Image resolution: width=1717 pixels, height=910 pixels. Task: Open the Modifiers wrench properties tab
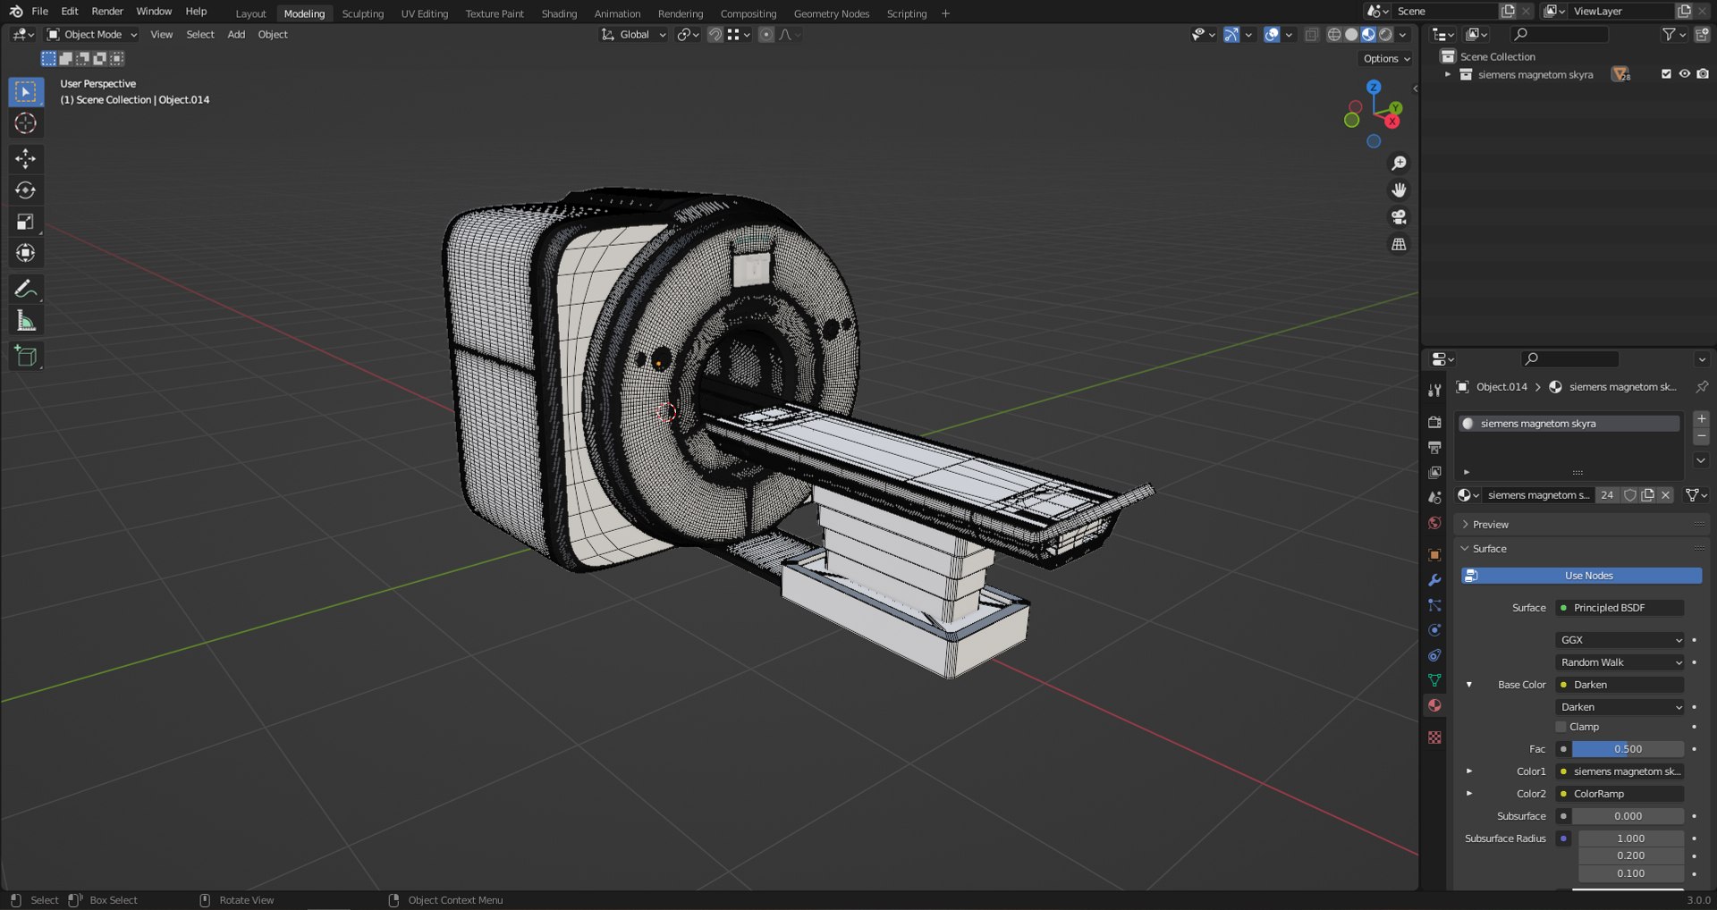(x=1434, y=580)
